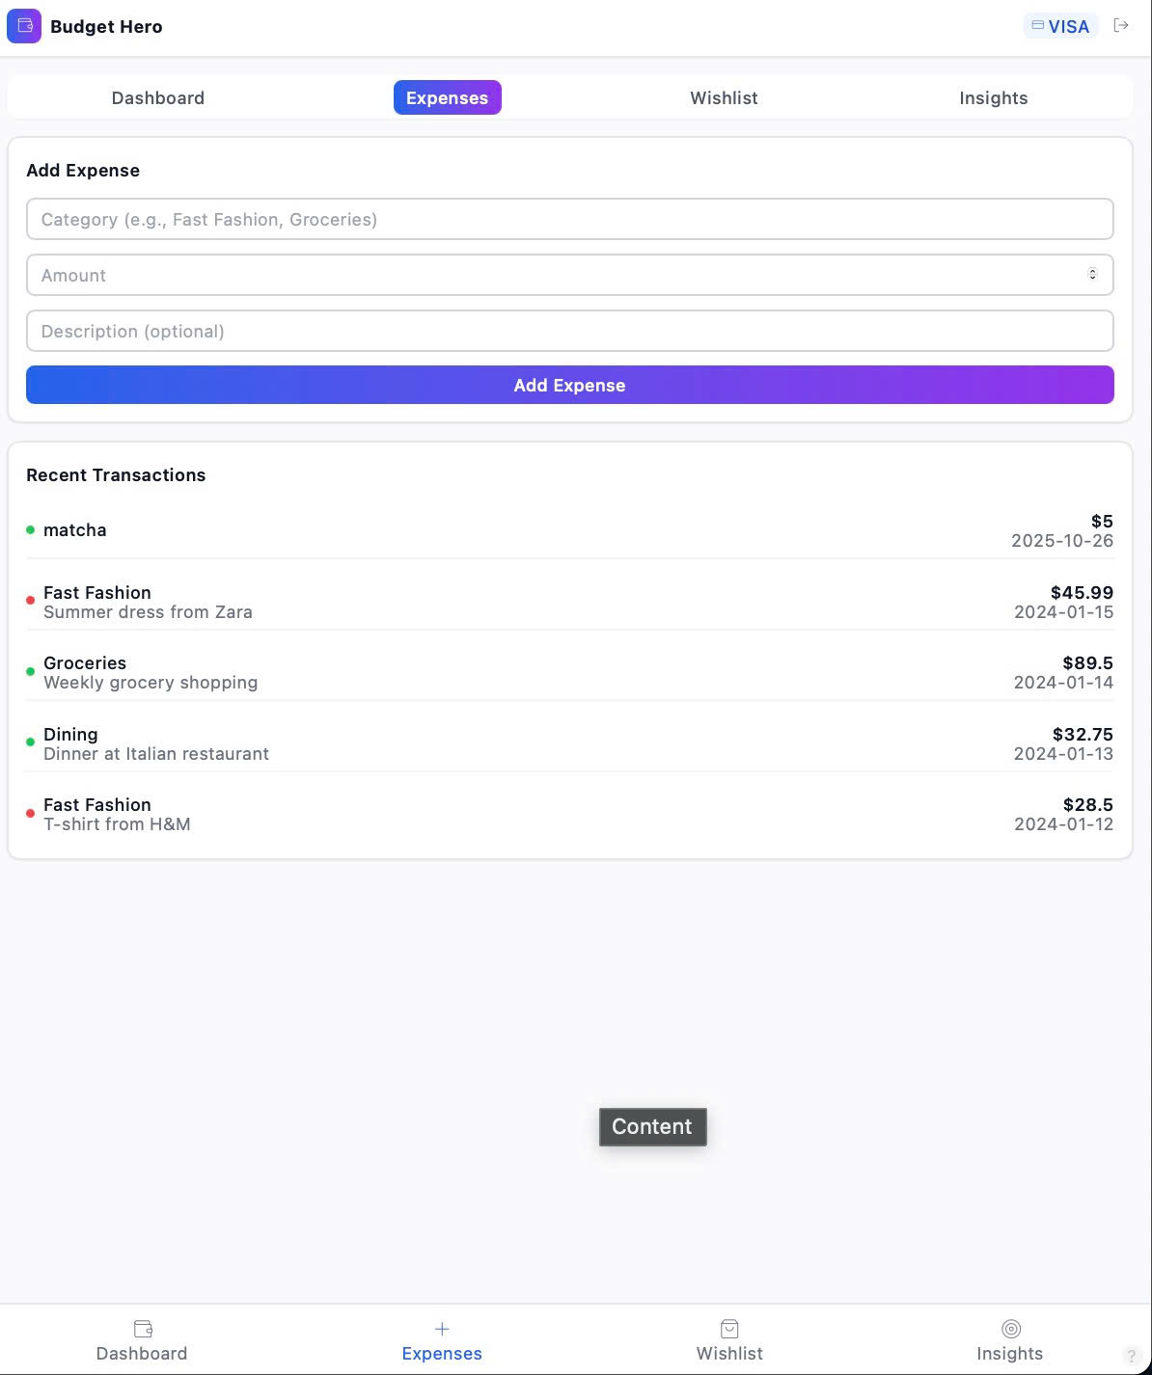Focus the Description (optional) field
Viewport: 1152px width, 1375px height.
coord(569,331)
